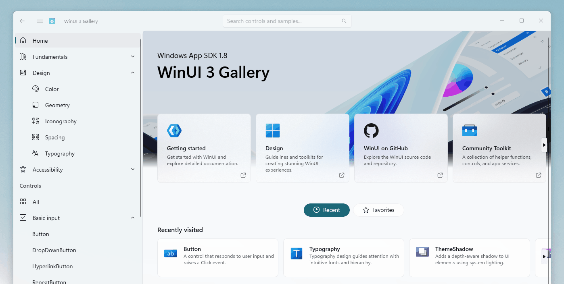564x284 pixels.
Task: Click the 'WinUI 3 Gallery' title bar text
Action: tap(81, 21)
